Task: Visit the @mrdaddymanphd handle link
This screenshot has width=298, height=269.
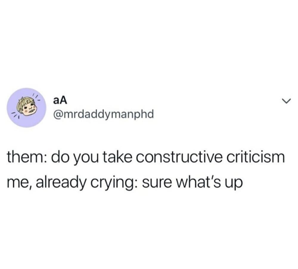Action: click(x=104, y=114)
